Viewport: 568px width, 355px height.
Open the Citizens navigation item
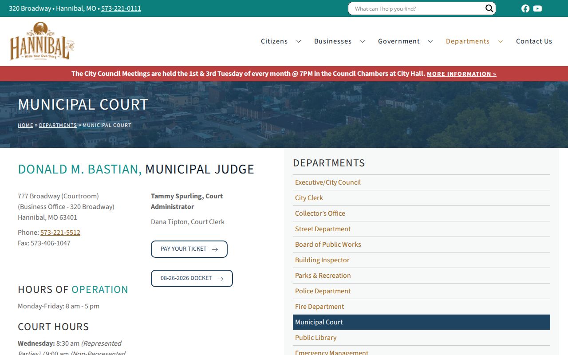(x=274, y=41)
